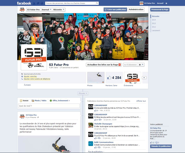Open the Bollé Communications name link
Image resolution: width=185 pixels, height=153 pixels.
click(104, 142)
